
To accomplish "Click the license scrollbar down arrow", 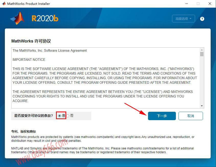I will tap(202, 106).
